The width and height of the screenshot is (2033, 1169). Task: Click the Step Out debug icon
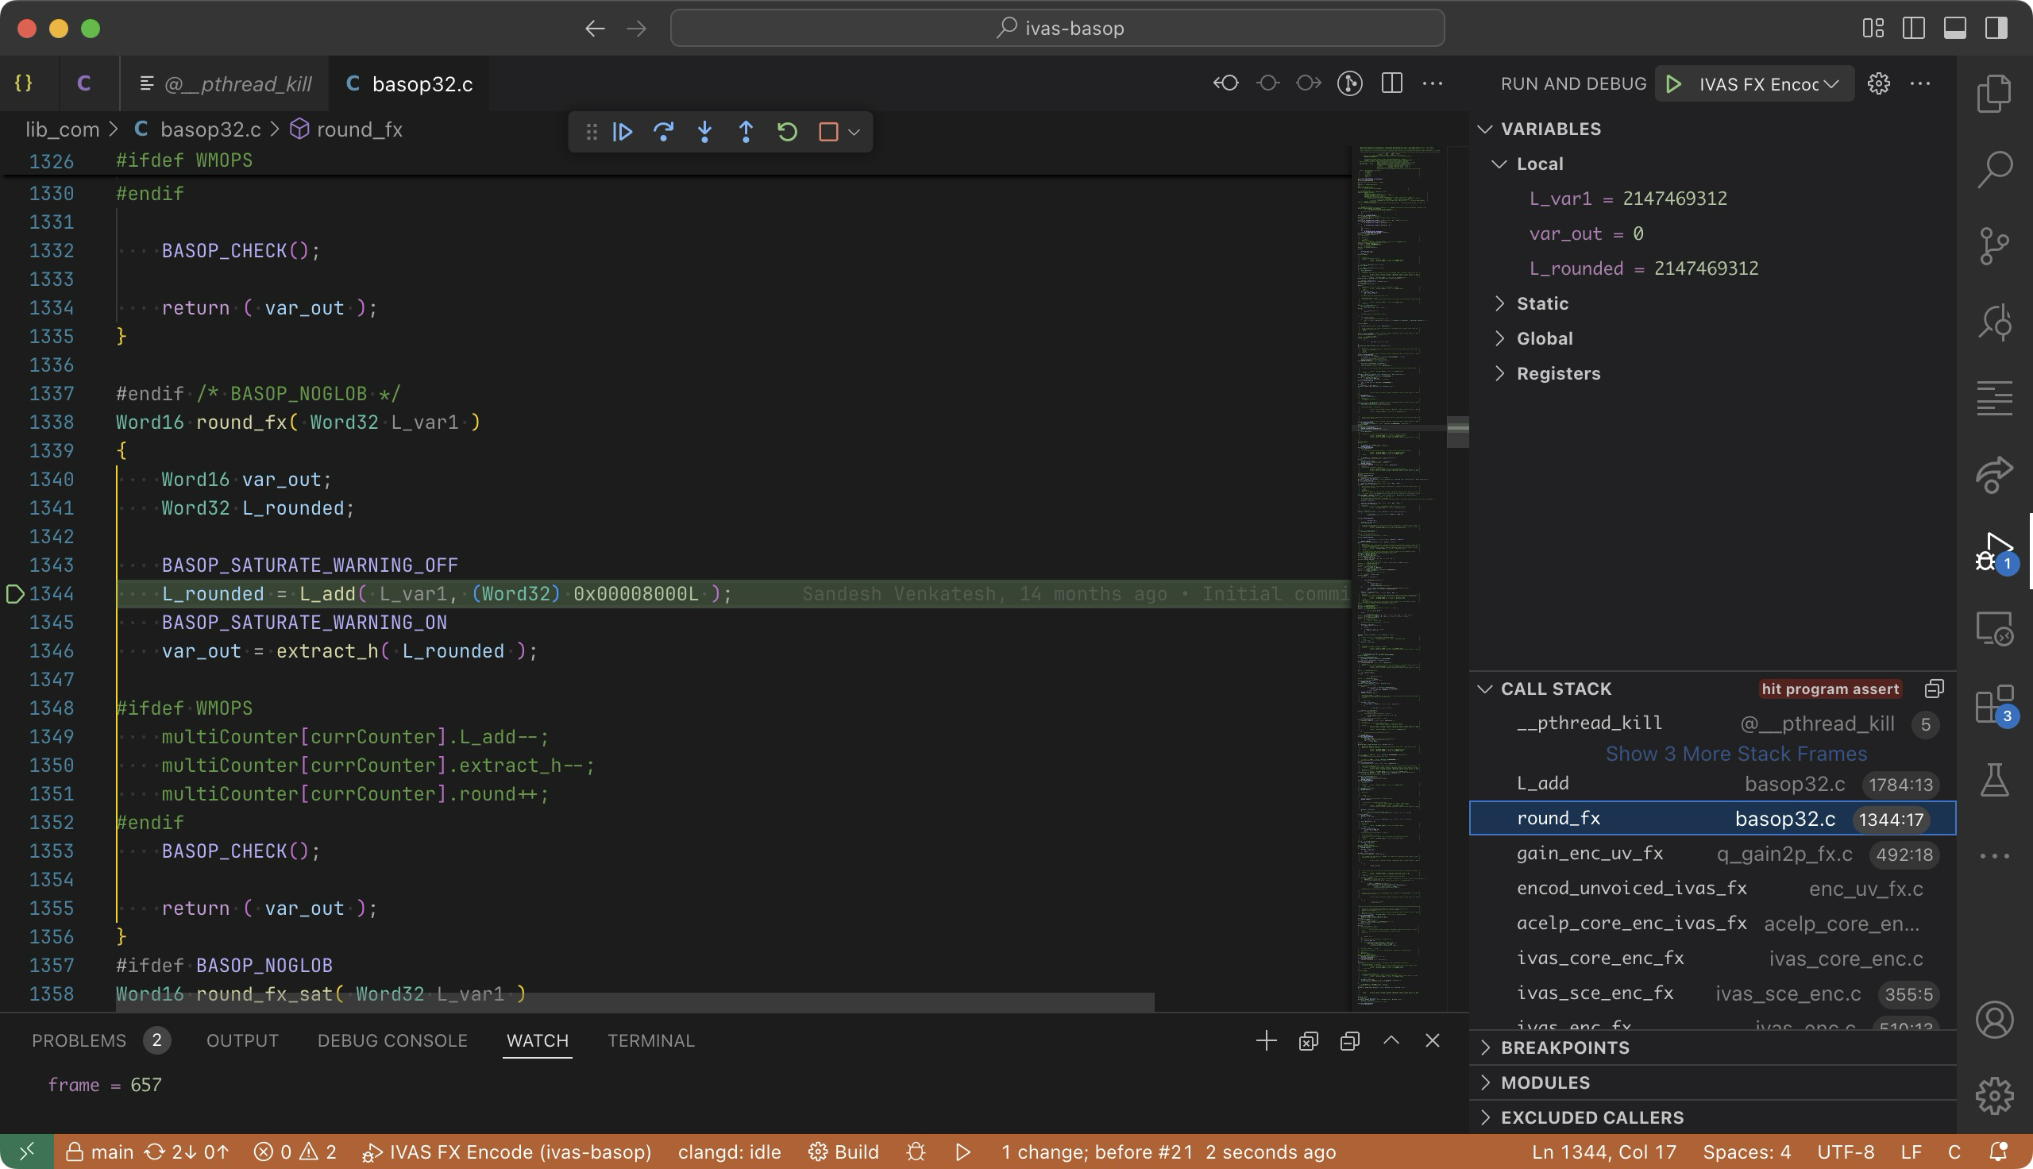pos(745,132)
